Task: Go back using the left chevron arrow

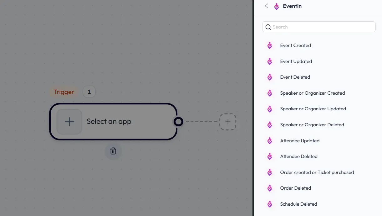Action: point(266,6)
